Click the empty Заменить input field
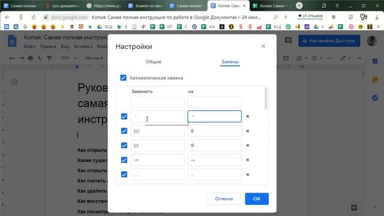This screenshot has width=384, height=216. (158, 102)
